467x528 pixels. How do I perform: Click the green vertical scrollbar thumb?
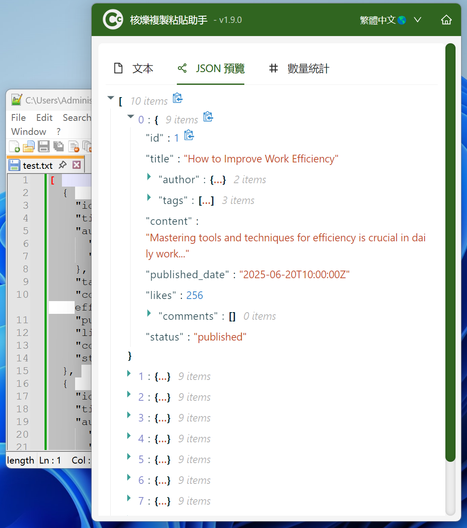450,252
